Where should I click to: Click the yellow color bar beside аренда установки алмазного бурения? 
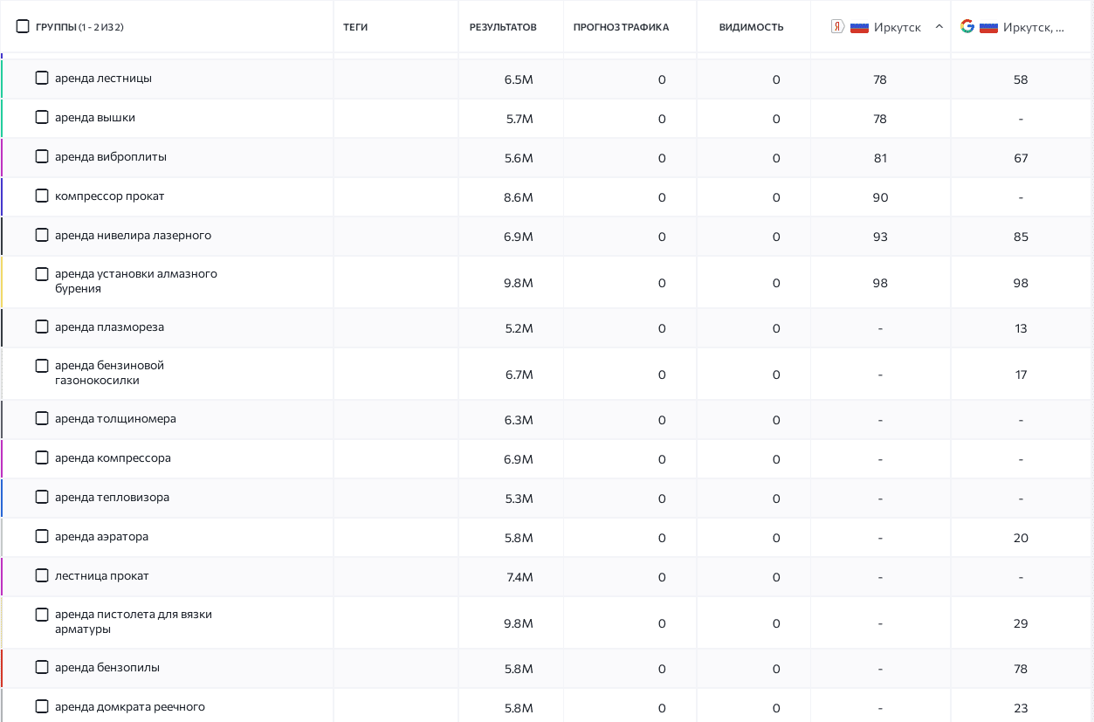[2, 282]
